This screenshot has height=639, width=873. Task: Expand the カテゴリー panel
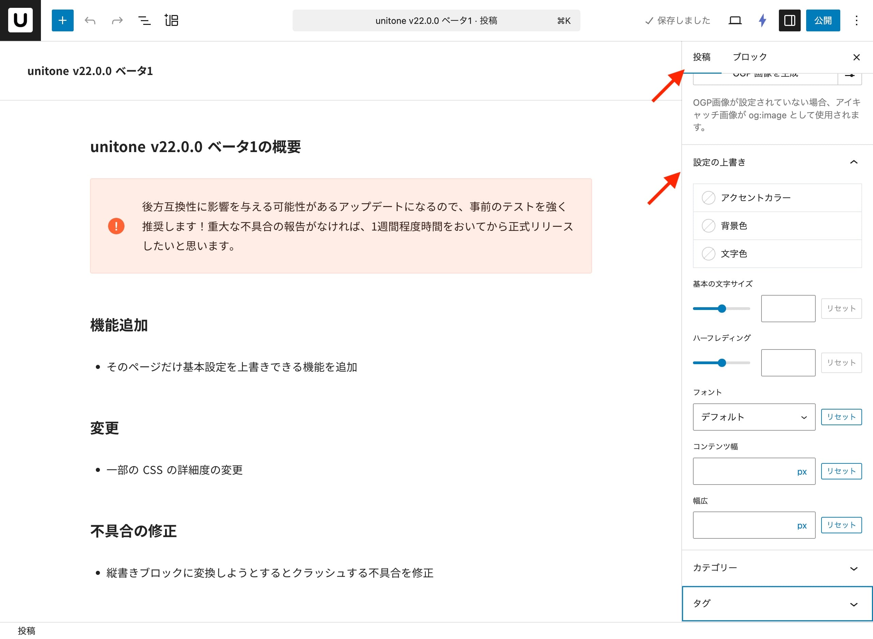tap(777, 568)
